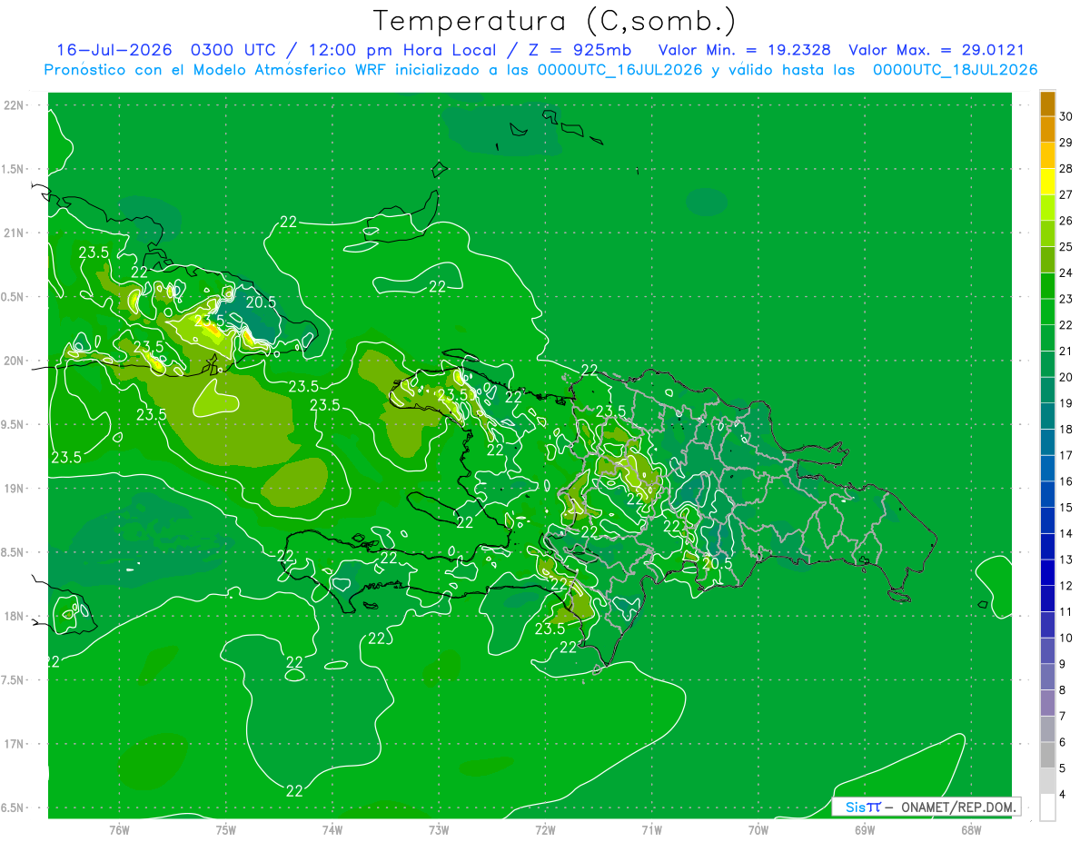
Task: Click the "71W" longitude axis label
Action: (x=651, y=829)
